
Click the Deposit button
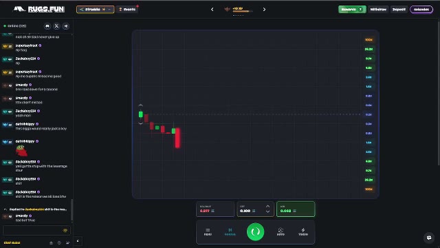(x=399, y=9)
